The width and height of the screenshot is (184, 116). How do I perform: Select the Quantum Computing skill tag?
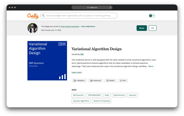pos(101,101)
